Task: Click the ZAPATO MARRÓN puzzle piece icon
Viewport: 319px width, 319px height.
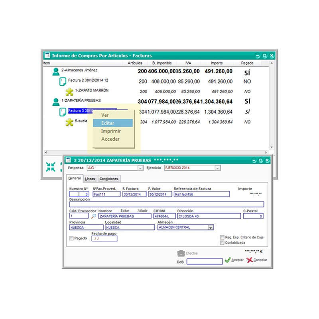Action: tap(69, 91)
